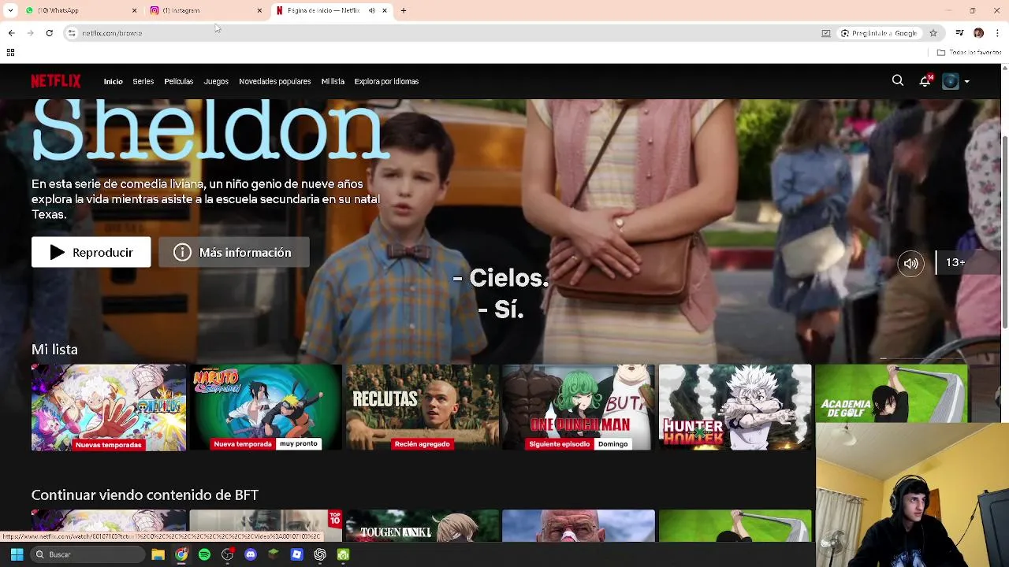Open the green Android app in taskbar
Viewport: 1009px width, 567px height.
tap(343, 554)
